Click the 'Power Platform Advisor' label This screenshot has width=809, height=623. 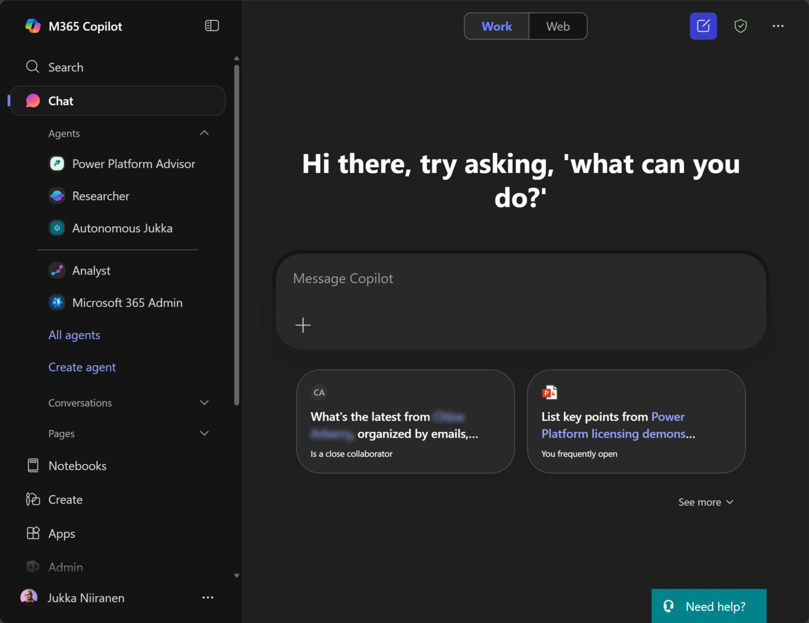tap(133, 163)
